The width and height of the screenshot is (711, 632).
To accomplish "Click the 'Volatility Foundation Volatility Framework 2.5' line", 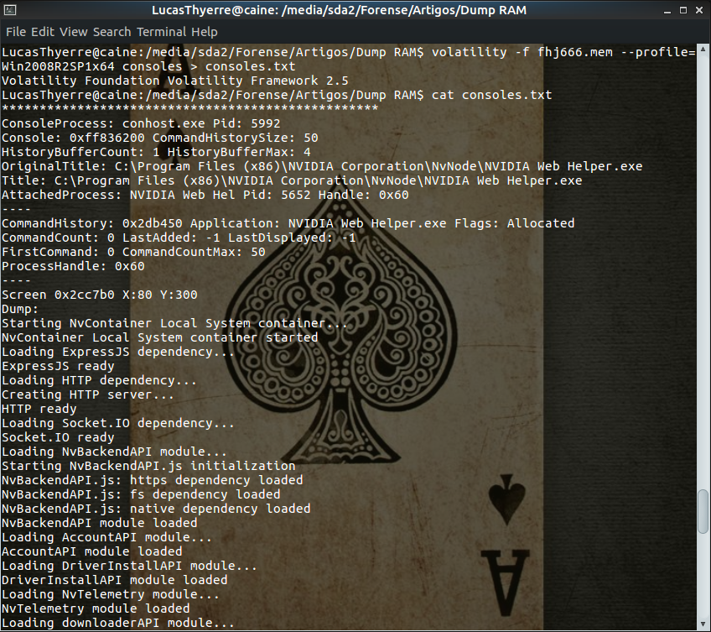I will [x=175, y=81].
